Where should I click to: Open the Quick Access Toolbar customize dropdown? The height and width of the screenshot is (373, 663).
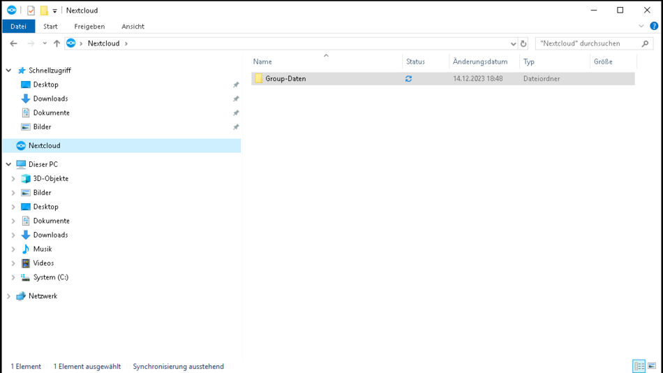(54, 11)
